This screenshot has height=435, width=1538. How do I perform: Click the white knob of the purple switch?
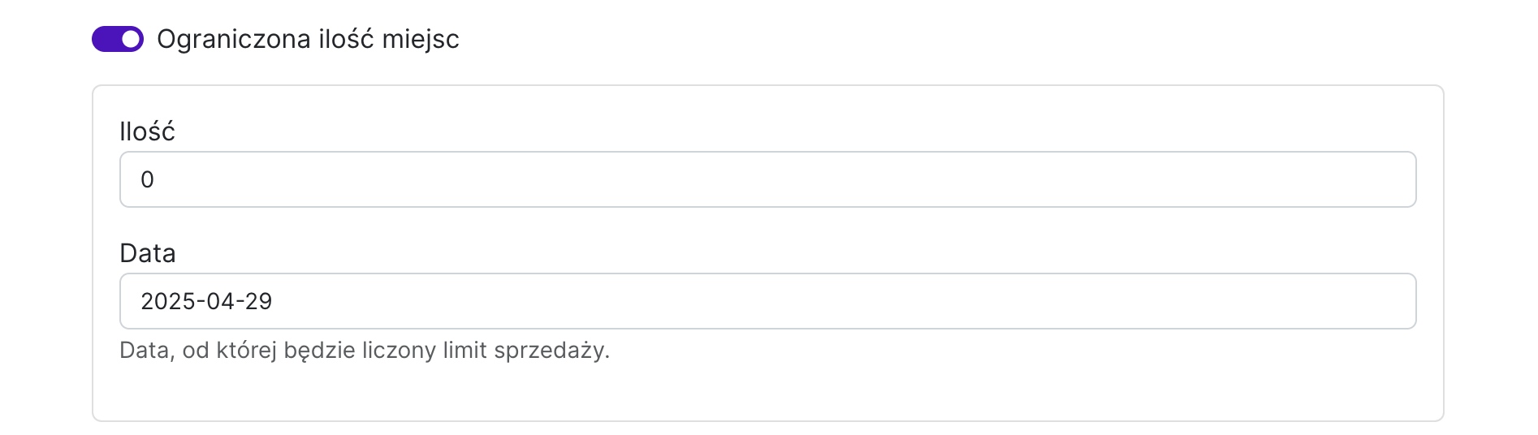click(x=130, y=39)
